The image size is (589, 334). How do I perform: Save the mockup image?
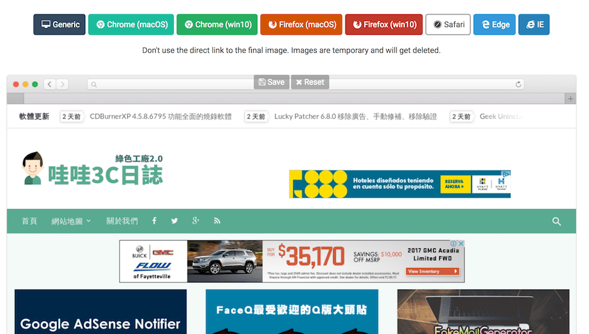coord(272,82)
